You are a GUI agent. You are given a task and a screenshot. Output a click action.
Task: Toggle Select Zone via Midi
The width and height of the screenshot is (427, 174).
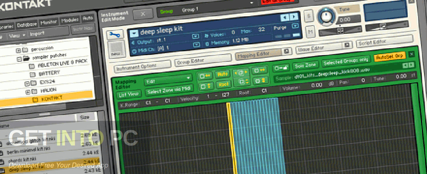pos(170,91)
